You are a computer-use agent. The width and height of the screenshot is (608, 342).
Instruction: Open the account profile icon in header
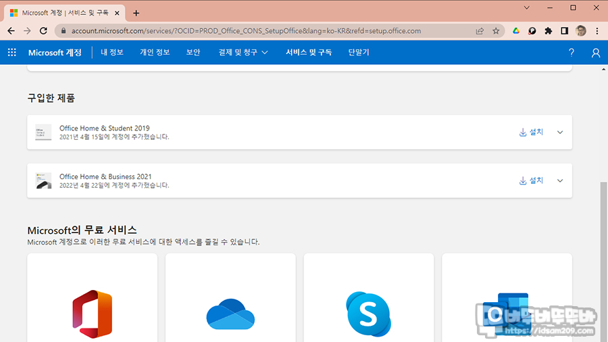pyautogui.click(x=596, y=52)
